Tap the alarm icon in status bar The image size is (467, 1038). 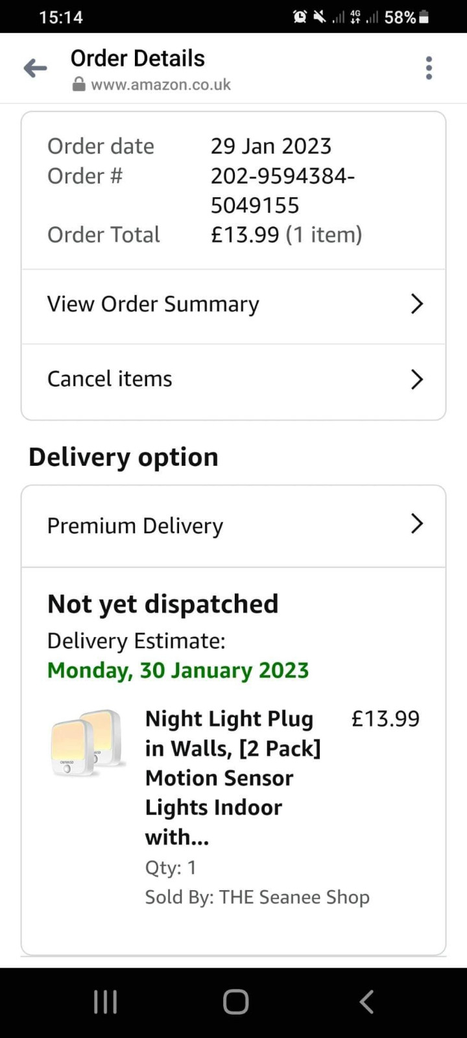pos(300,17)
